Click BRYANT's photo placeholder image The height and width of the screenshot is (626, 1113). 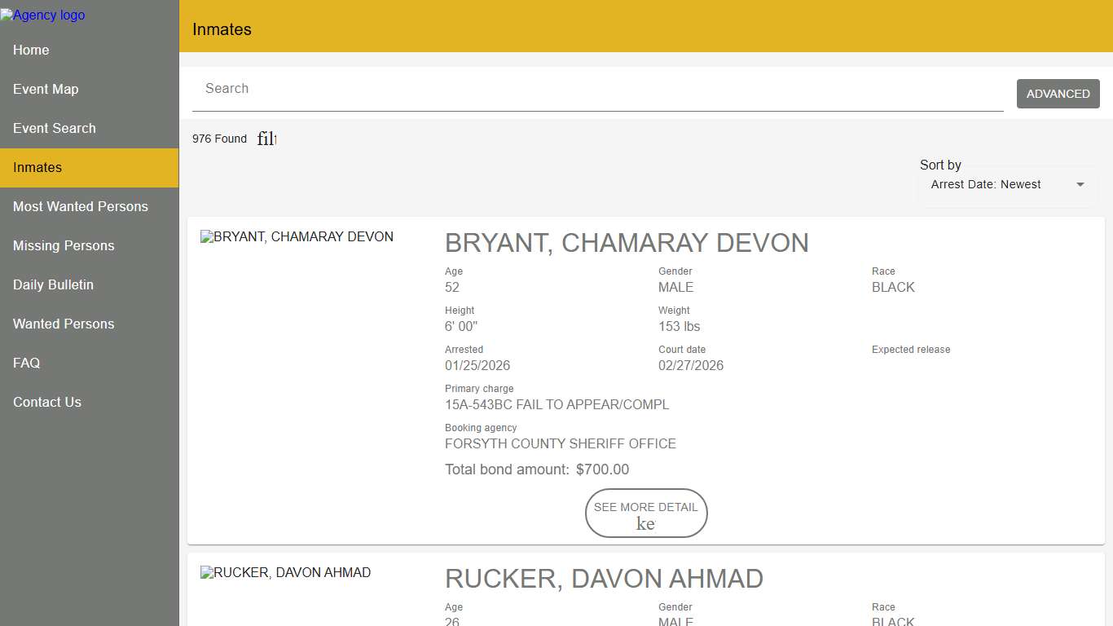pos(297,236)
